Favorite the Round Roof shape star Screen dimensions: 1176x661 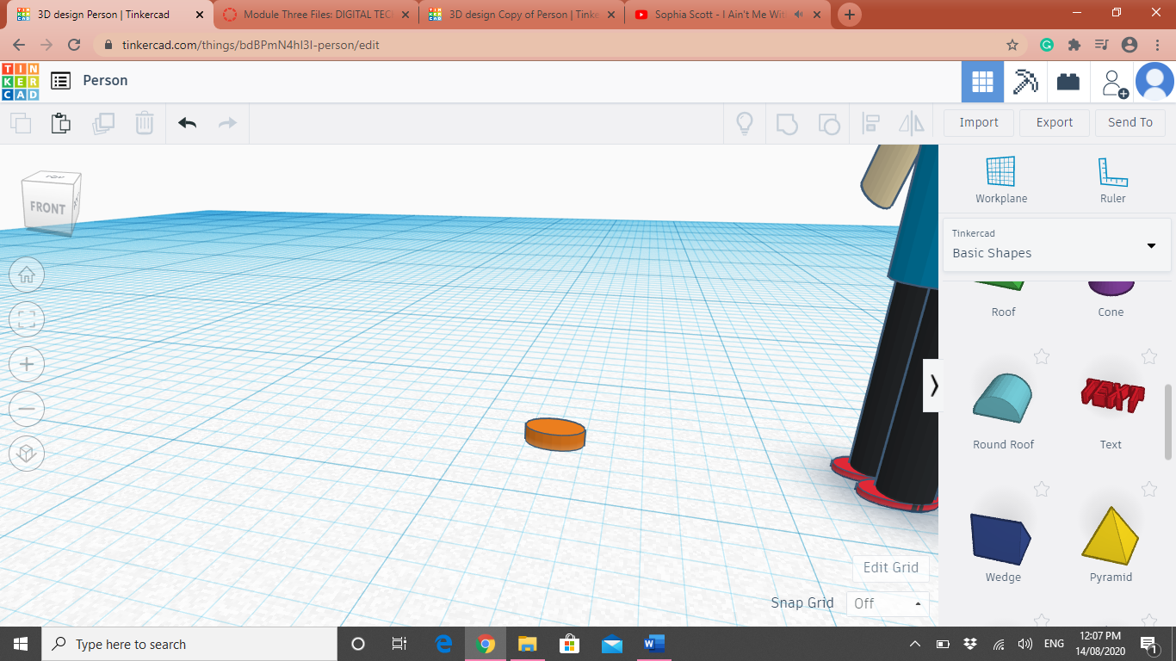(1042, 356)
